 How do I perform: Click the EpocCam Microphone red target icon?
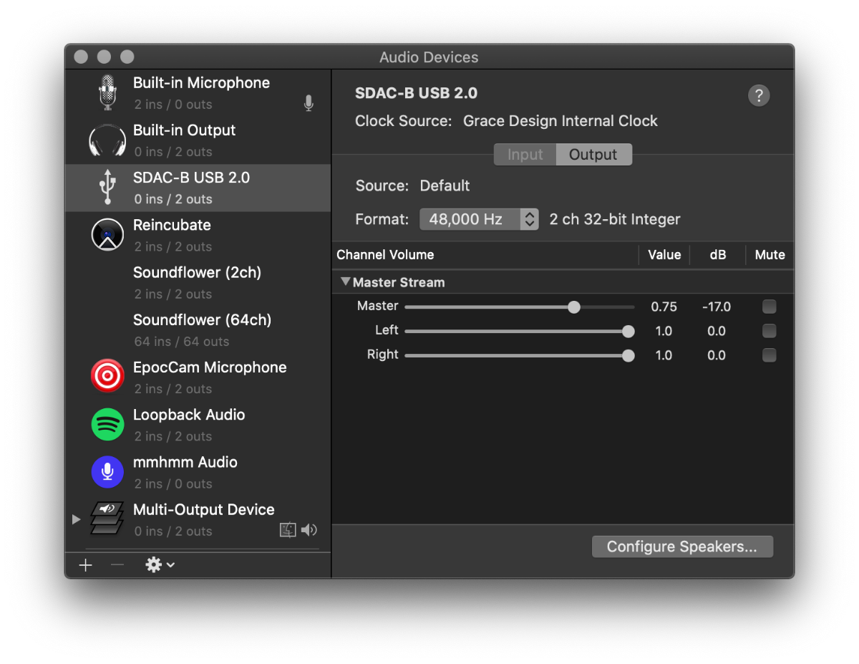tap(107, 377)
